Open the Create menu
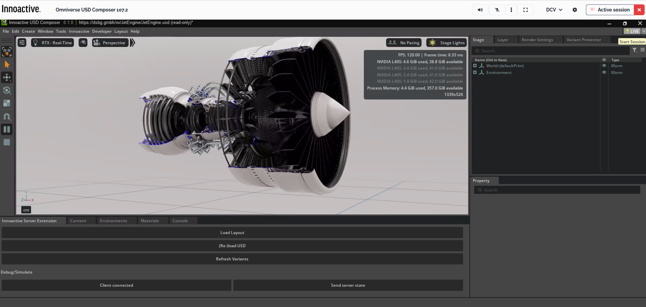Viewport: 646px width, 307px height. [x=28, y=31]
